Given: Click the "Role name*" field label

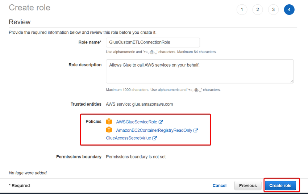Looking at the screenshot, I should tap(90, 42).
